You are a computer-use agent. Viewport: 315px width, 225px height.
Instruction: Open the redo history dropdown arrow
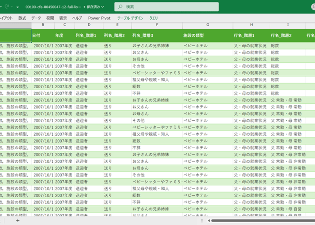(12, 7)
